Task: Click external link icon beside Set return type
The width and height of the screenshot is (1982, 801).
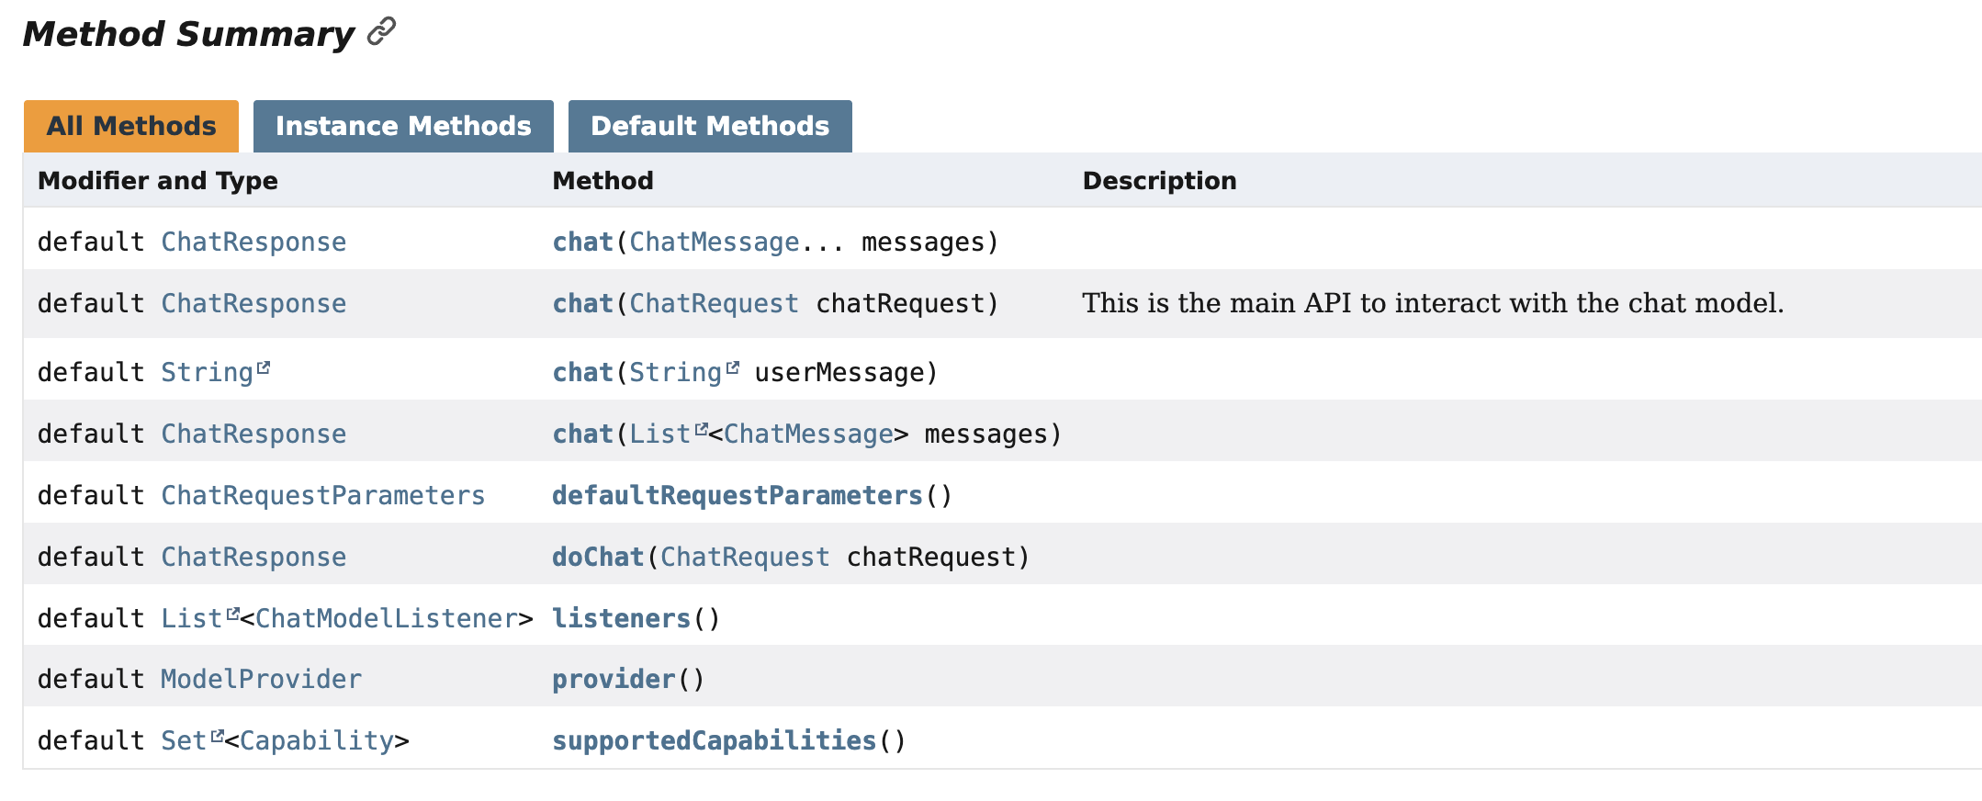Action: point(218,736)
